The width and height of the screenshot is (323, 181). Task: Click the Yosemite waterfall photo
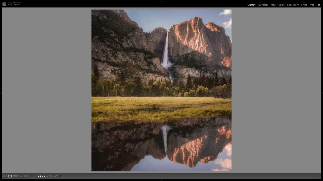(x=161, y=90)
